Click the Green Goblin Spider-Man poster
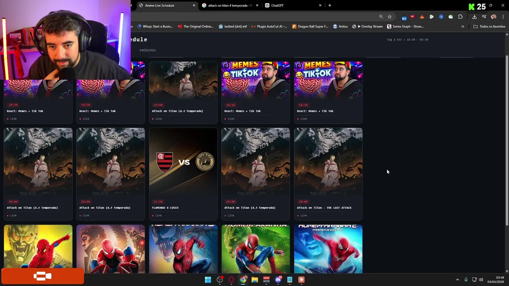The image size is (509, 286). point(38,249)
